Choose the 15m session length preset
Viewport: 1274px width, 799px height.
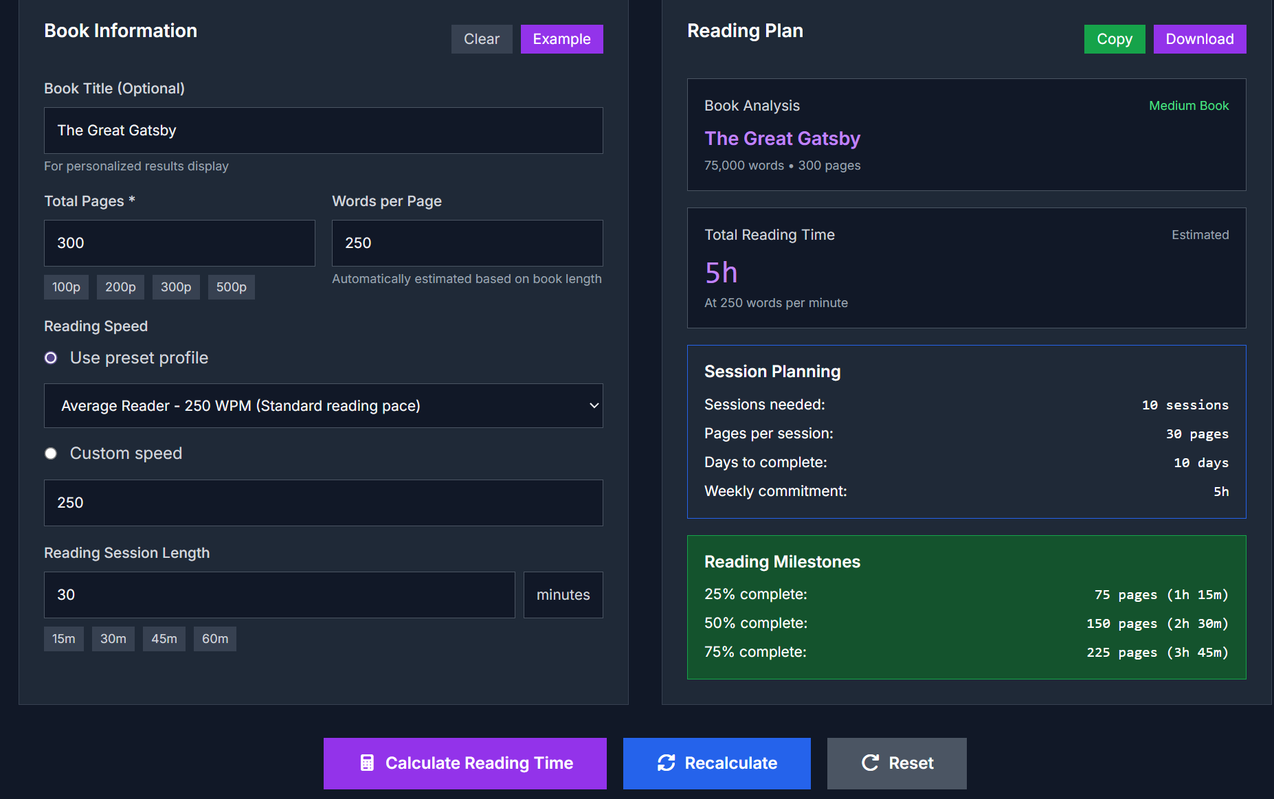point(64,639)
